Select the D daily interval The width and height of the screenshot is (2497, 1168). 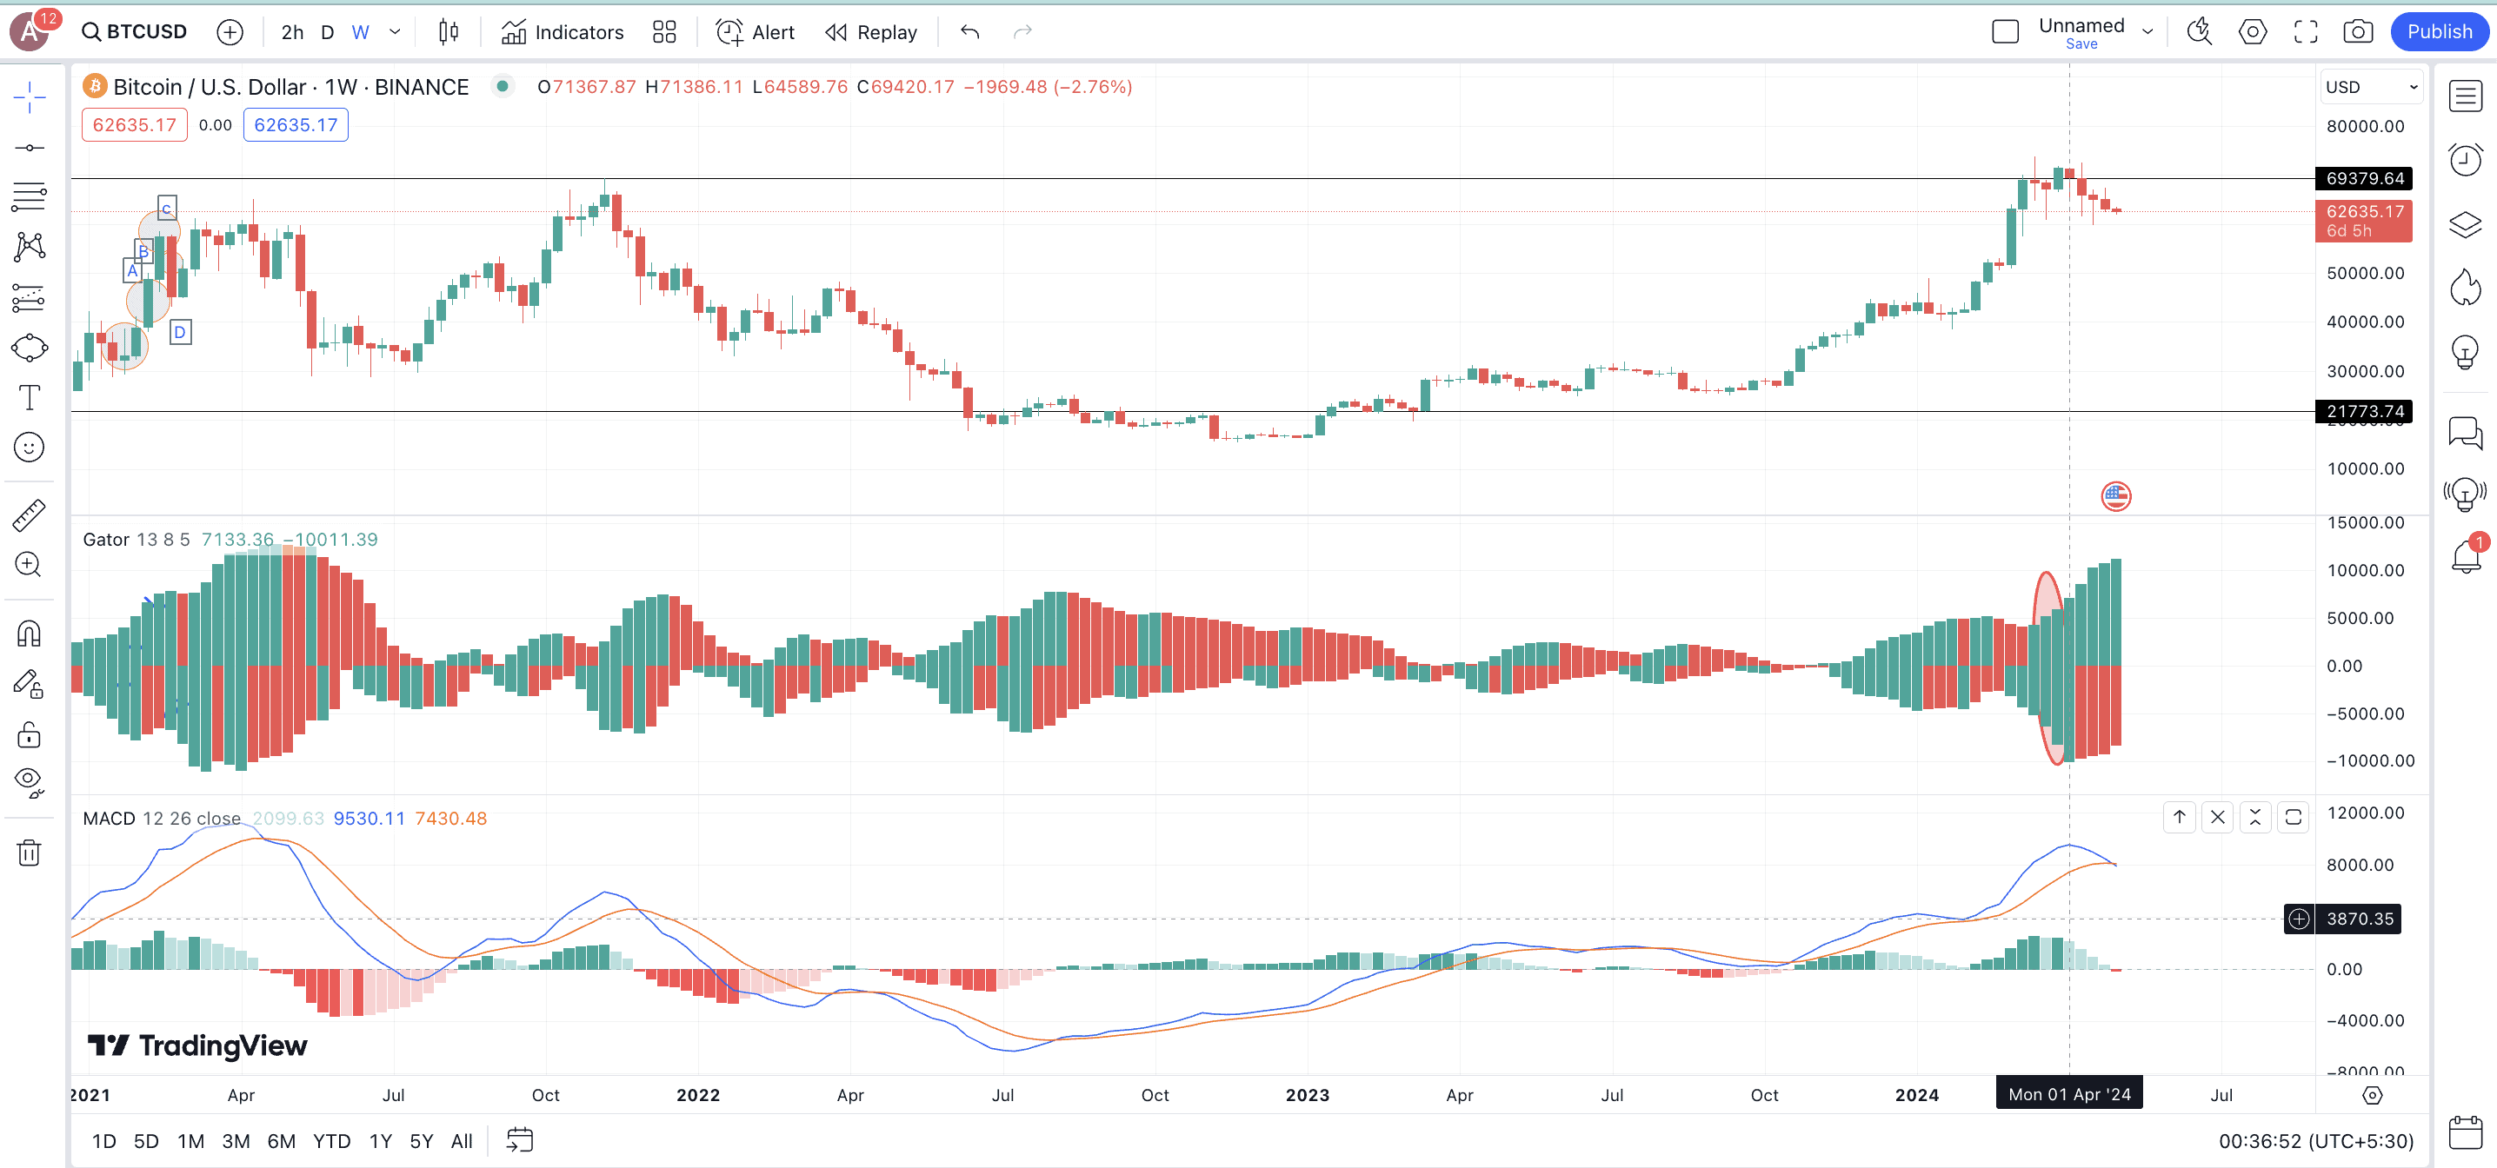328,32
